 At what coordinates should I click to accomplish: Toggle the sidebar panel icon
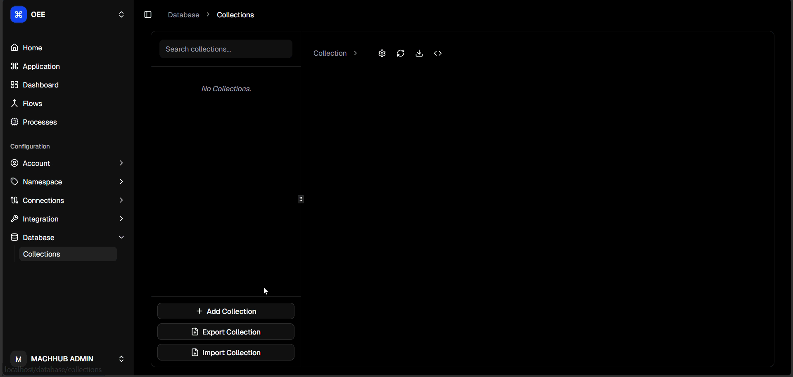tap(148, 14)
